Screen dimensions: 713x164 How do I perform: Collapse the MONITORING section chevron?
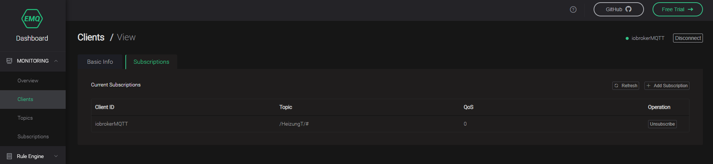pyautogui.click(x=56, y=61)
